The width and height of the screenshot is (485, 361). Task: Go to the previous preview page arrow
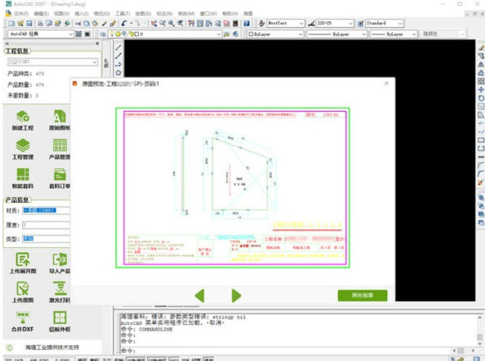coord(199,295)
